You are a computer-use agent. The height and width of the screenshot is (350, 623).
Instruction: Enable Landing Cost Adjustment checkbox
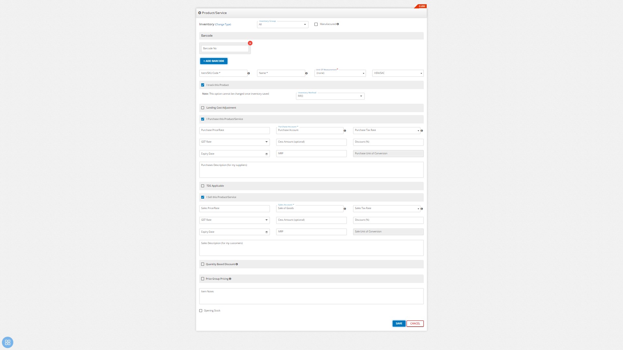tap(203, 108)
